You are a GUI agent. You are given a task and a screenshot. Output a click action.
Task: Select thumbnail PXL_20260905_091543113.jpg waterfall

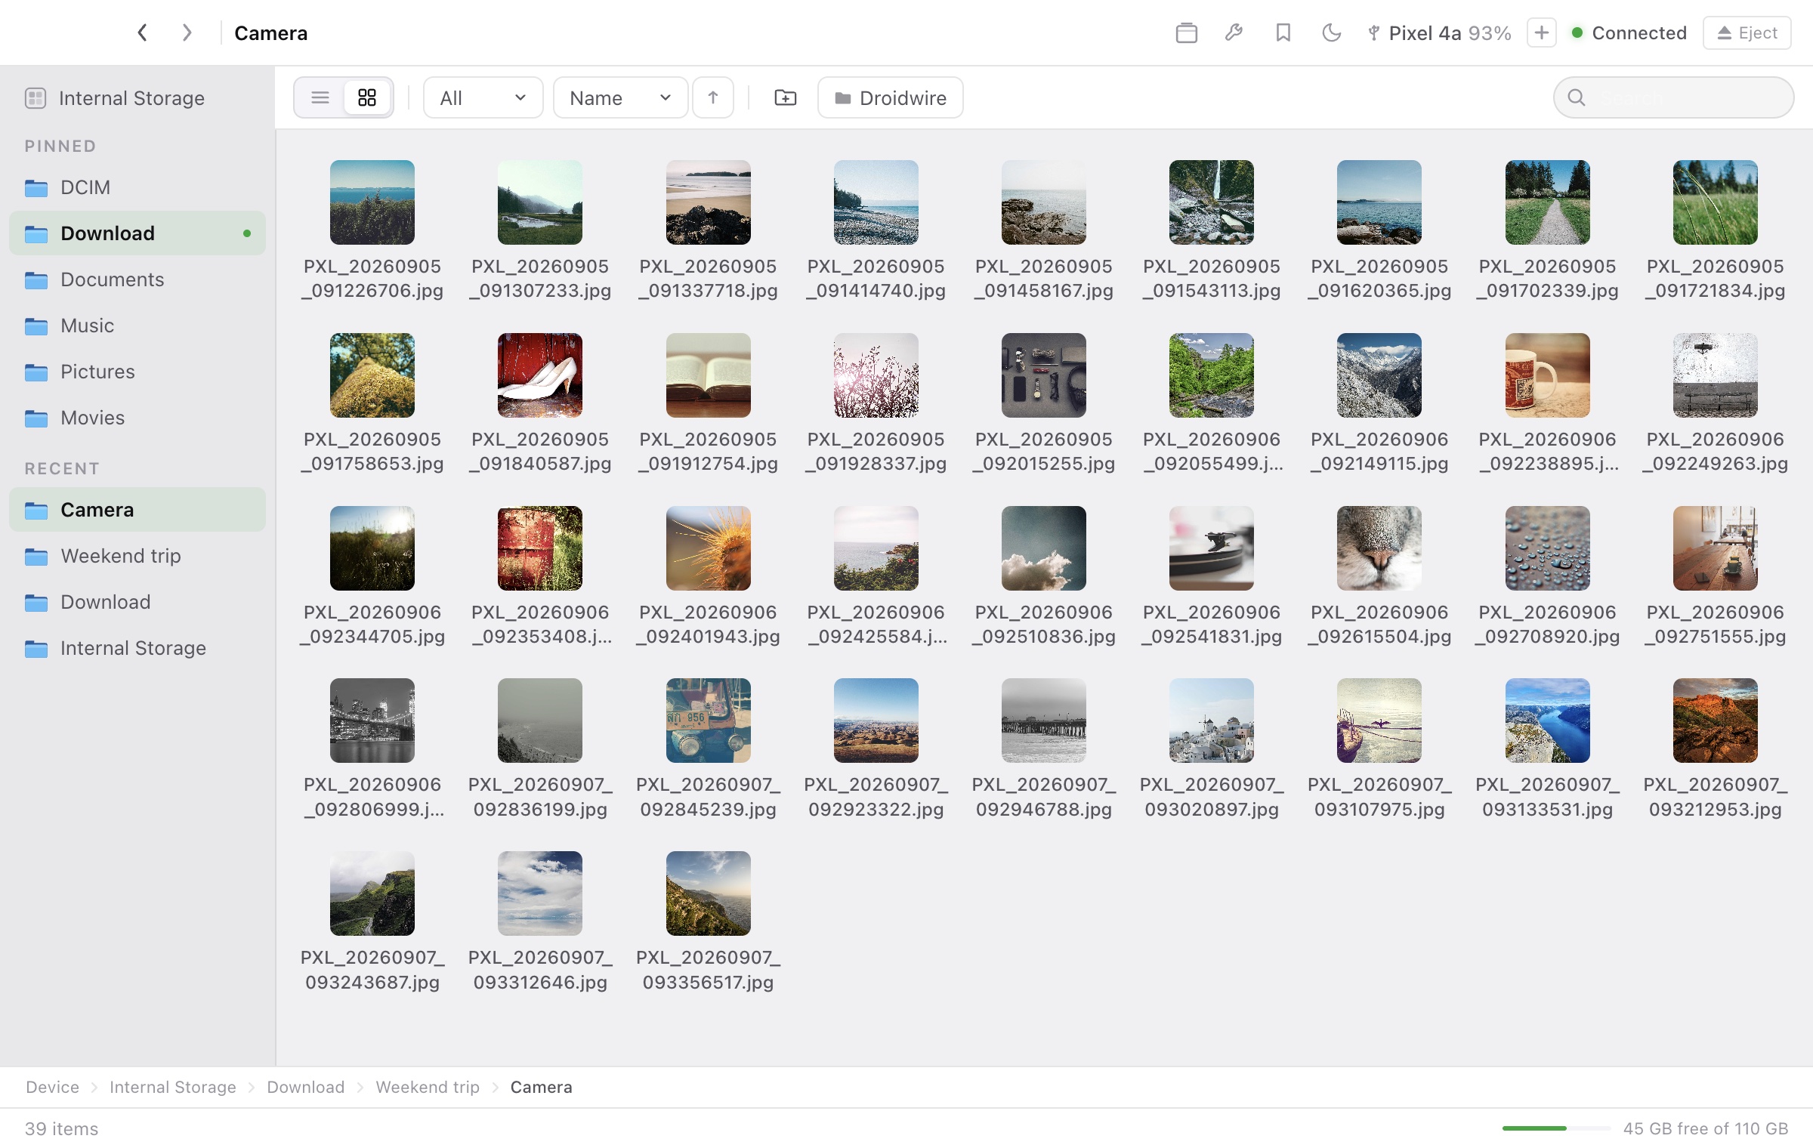(1212, 202)
